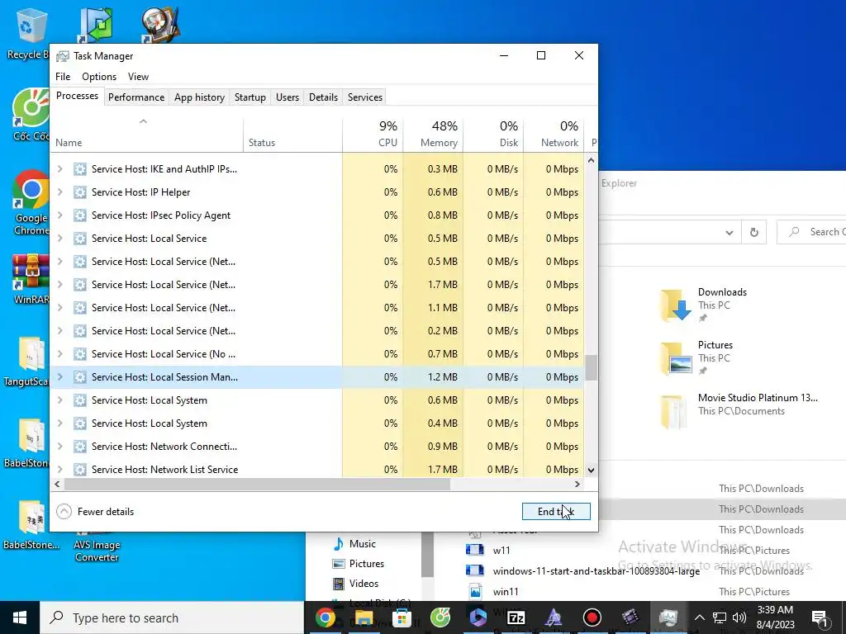Open the Windows Start menu
Viewport: 846px width, 634px height.
click(20, 617)
